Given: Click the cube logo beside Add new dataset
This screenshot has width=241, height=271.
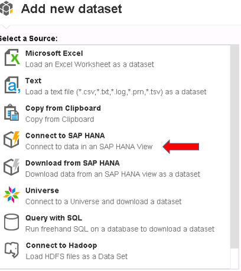Looking at the screenshot, I should coord(6,8).
